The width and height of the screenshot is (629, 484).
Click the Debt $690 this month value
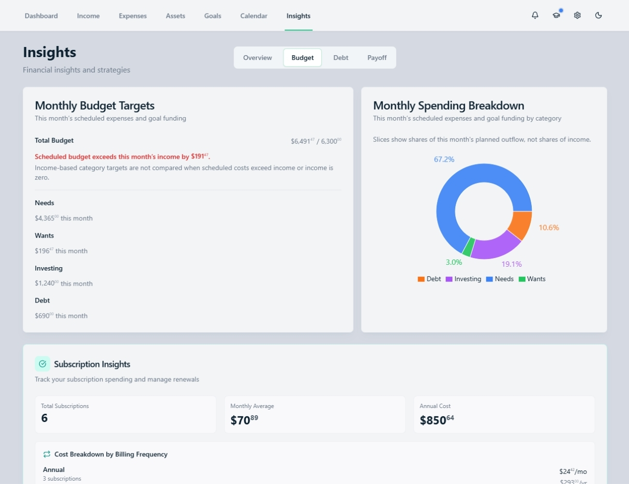click(61, 316)
